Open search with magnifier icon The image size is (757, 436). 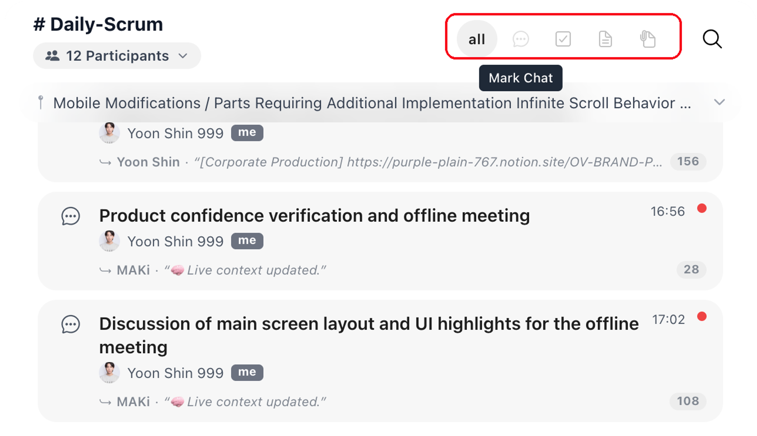(x=712, y=39)
